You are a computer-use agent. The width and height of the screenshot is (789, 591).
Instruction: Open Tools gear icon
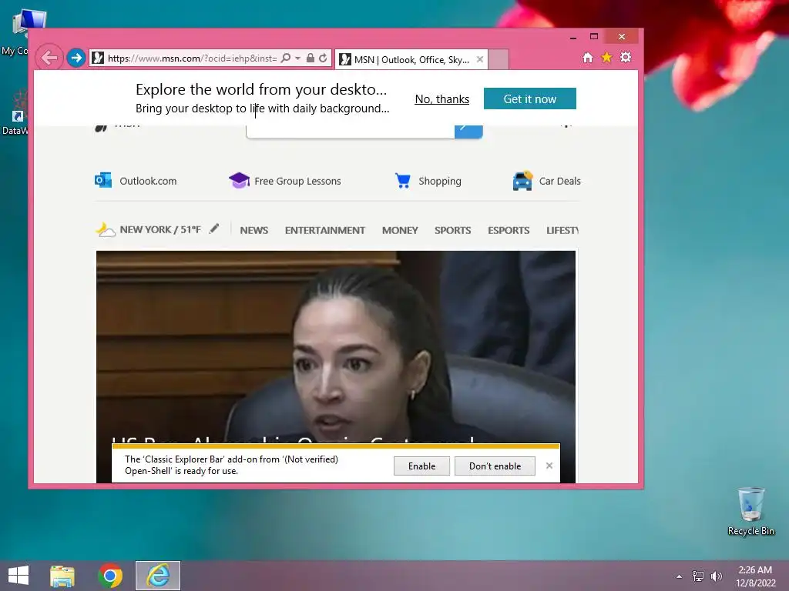(x=626, y=57)
